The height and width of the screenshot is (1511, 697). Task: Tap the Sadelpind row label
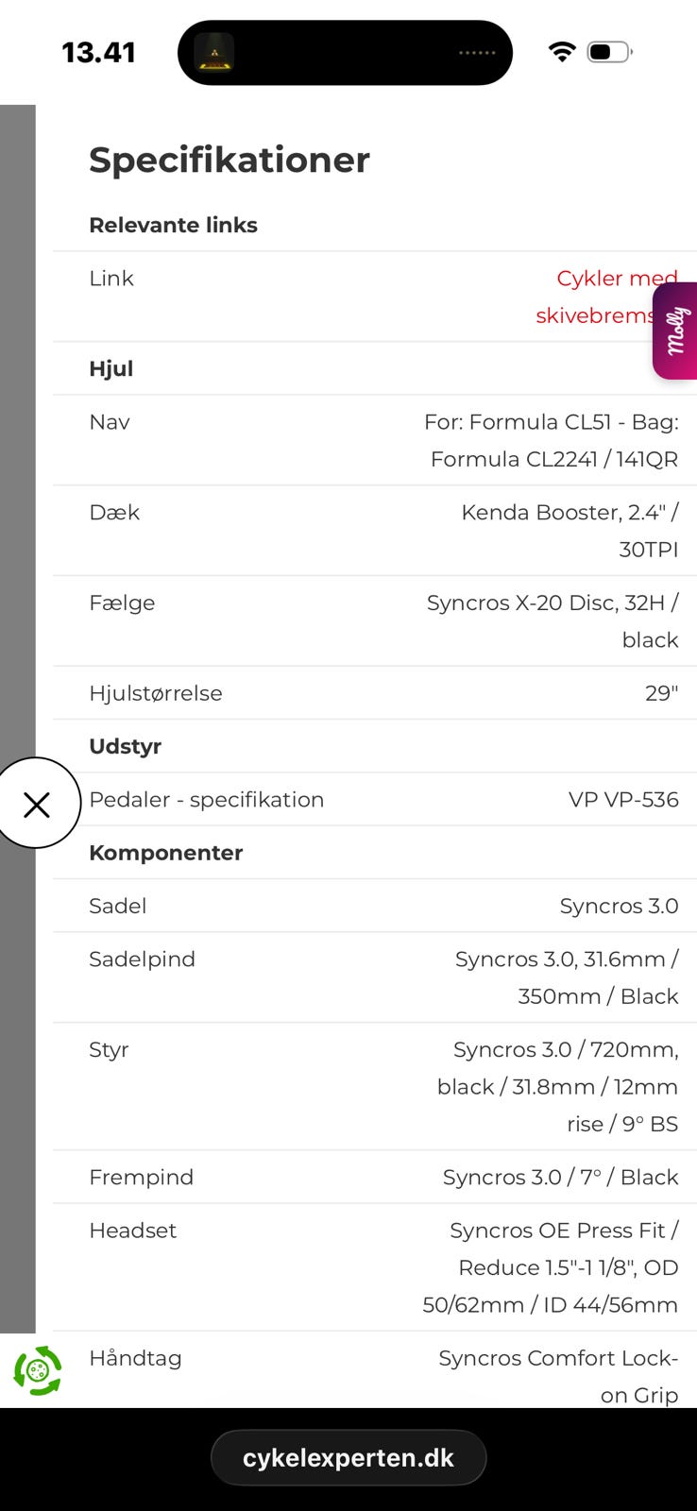(x=142, y=959)
